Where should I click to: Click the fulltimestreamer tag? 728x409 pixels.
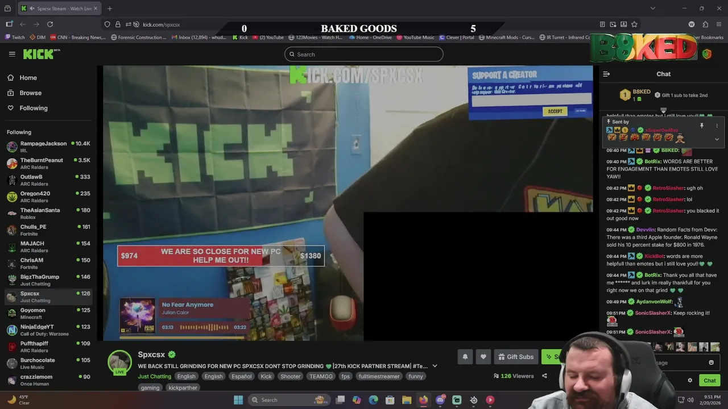coord(379,376)
